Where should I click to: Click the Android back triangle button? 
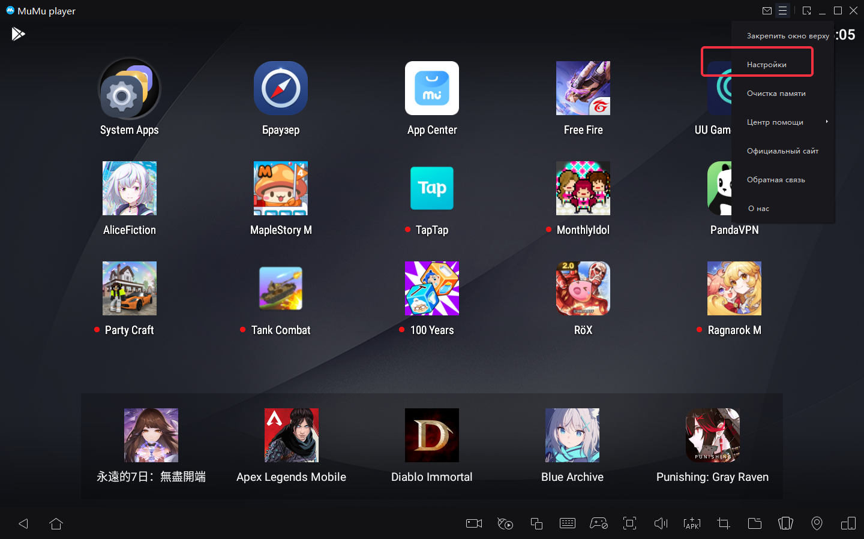[x=23, y=523]
